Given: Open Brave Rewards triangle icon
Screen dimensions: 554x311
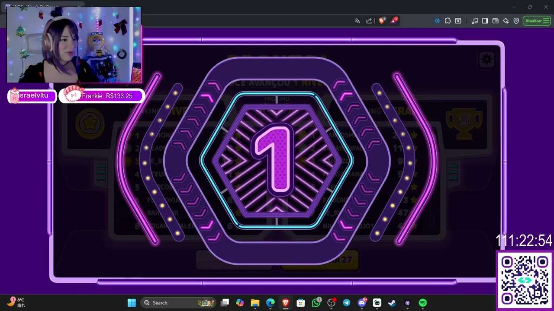Looking at the screenshot, I should coord(394,20).
